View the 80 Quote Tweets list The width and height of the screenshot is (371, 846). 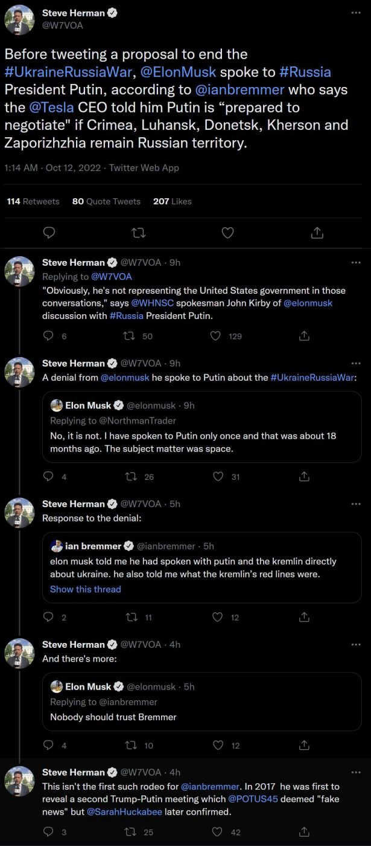point(106,201)
